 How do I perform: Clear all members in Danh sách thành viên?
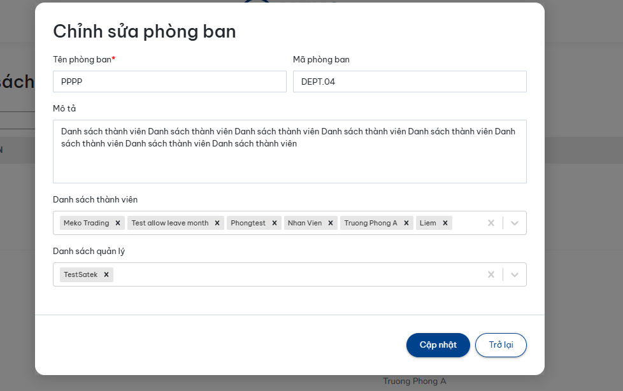click(491, 223)
